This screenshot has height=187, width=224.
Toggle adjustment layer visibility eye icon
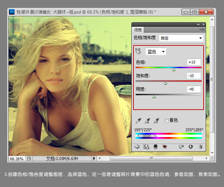pyautogui.click(x=165, y=147)
